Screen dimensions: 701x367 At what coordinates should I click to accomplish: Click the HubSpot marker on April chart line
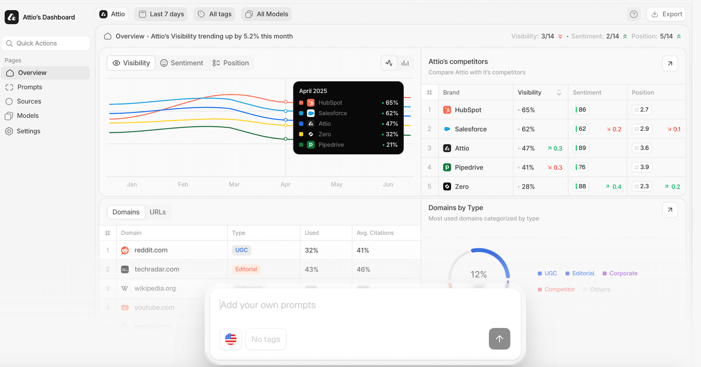click(286, 102)
